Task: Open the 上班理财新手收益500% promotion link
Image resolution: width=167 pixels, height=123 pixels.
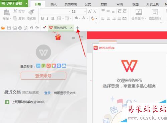Action: (29, 102)
